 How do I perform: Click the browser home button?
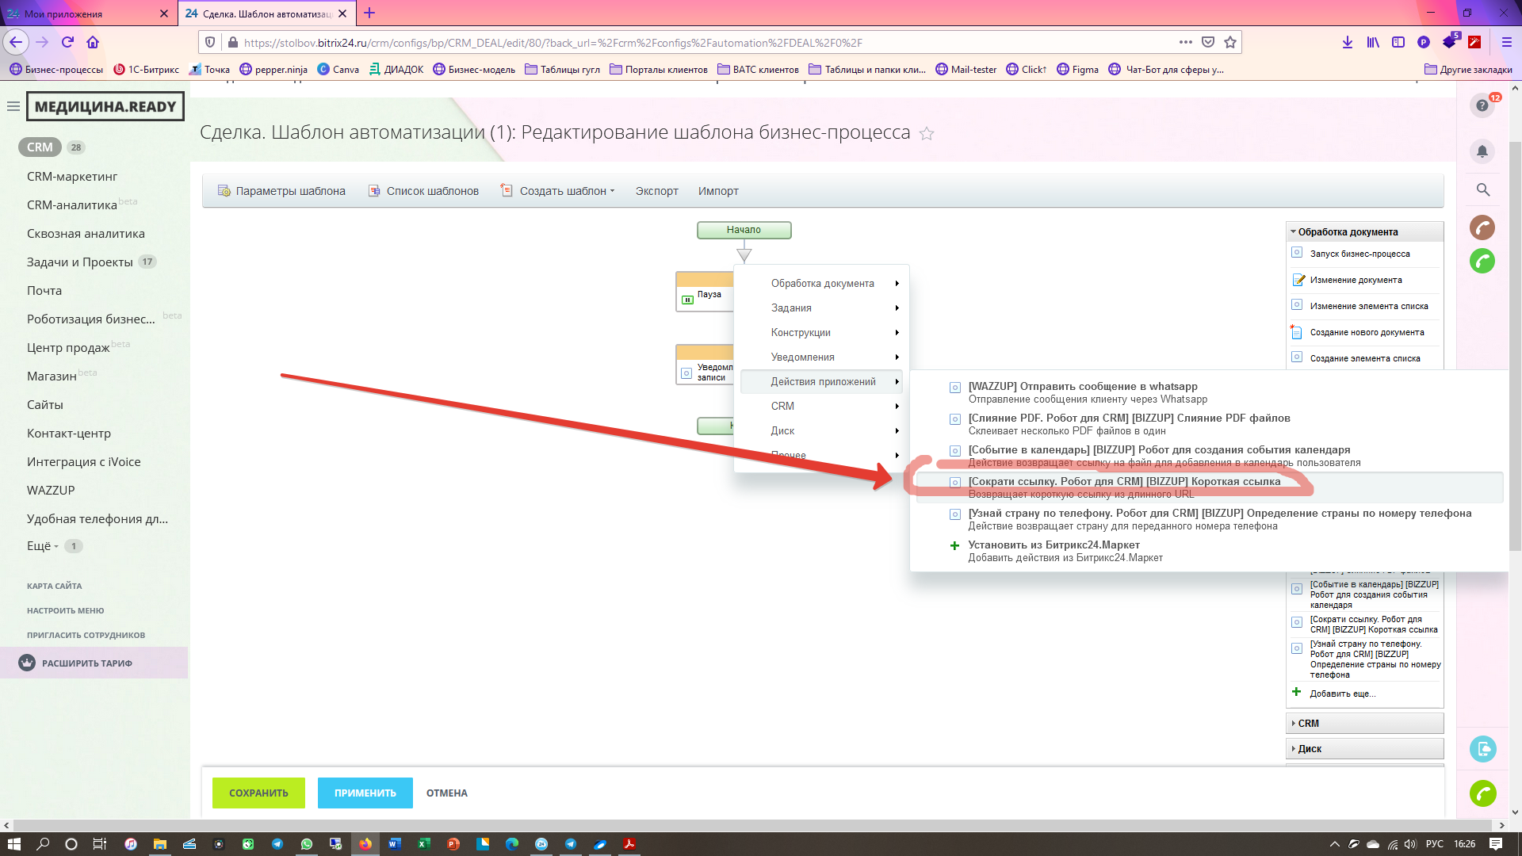(93, 42)
